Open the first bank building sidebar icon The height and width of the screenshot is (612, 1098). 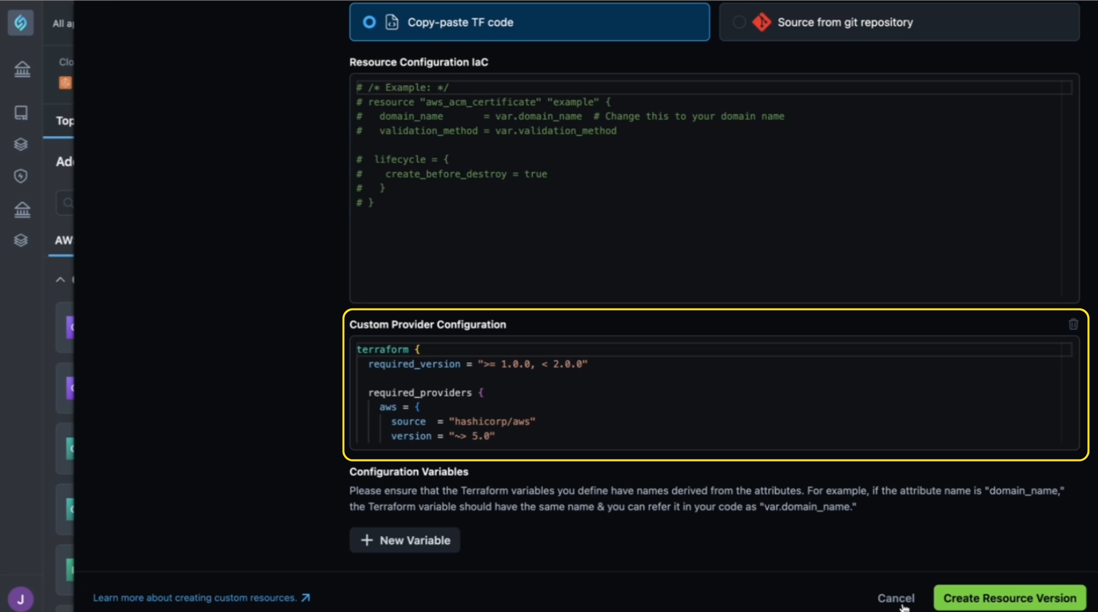[22, 69]
